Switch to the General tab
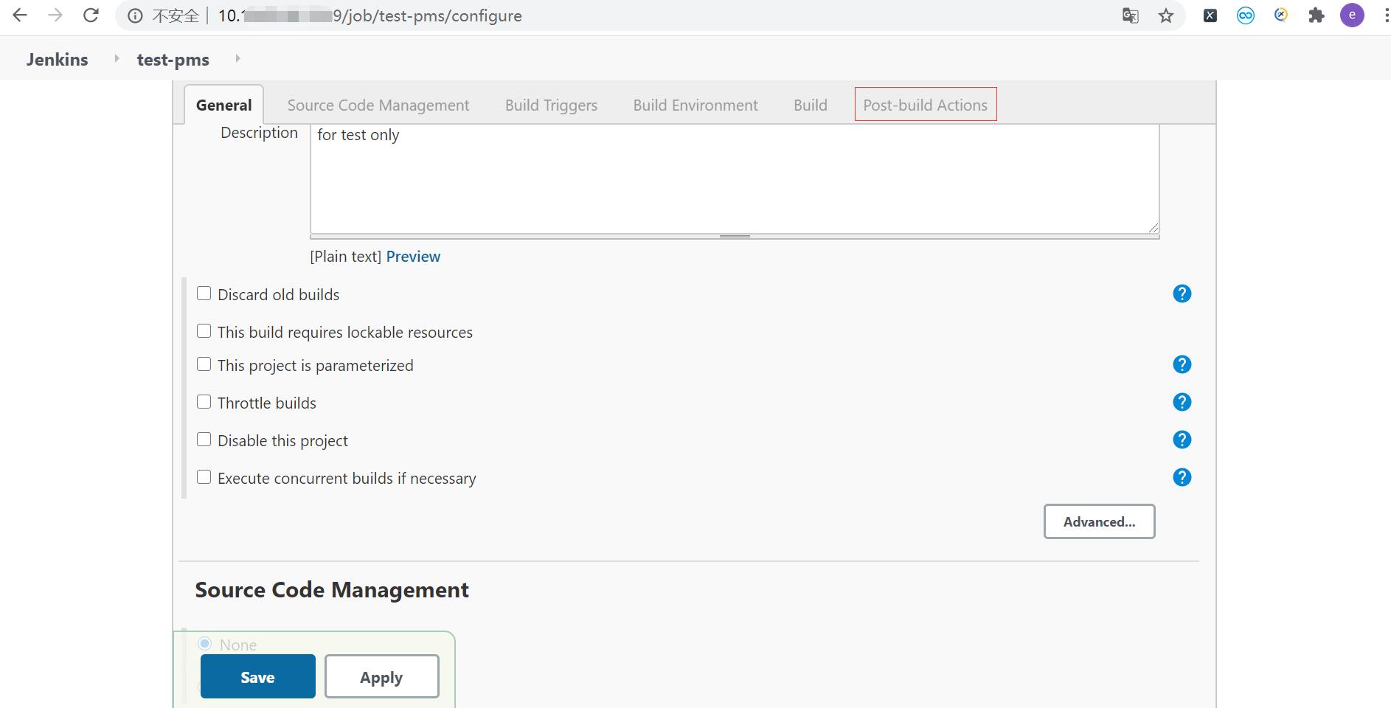This screenshot has height=708, width=1391. [223, 105]
